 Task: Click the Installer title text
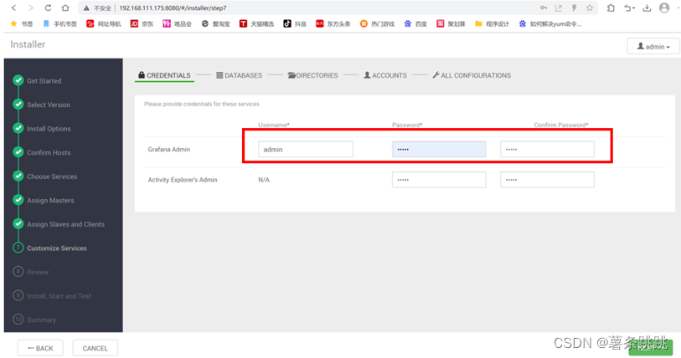[28, 44]
